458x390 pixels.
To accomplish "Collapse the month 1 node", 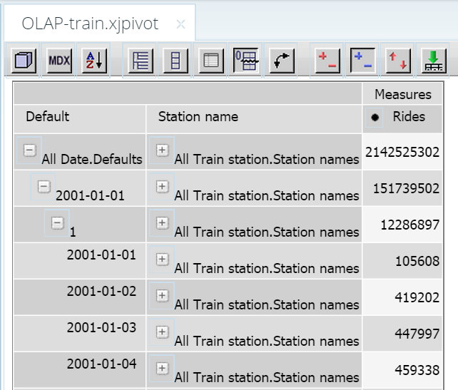I will coord(58,222).
